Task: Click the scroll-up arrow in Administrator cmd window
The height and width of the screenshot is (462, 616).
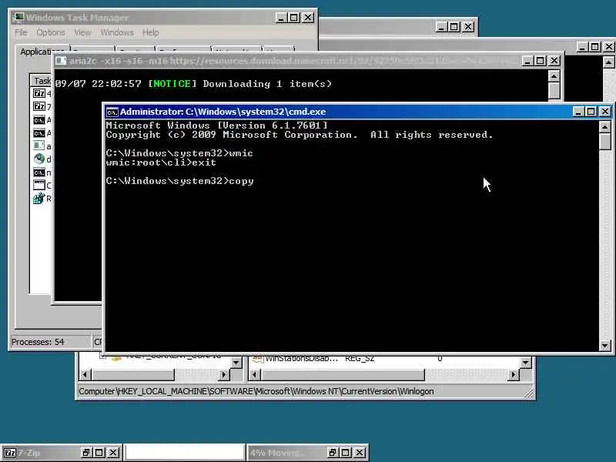Action: pos(605,126)
